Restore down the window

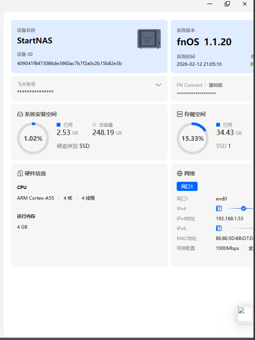coord(227,4)
